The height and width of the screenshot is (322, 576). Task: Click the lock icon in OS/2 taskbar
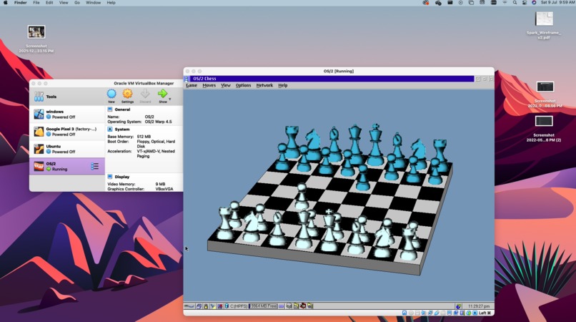coord(206,306)
